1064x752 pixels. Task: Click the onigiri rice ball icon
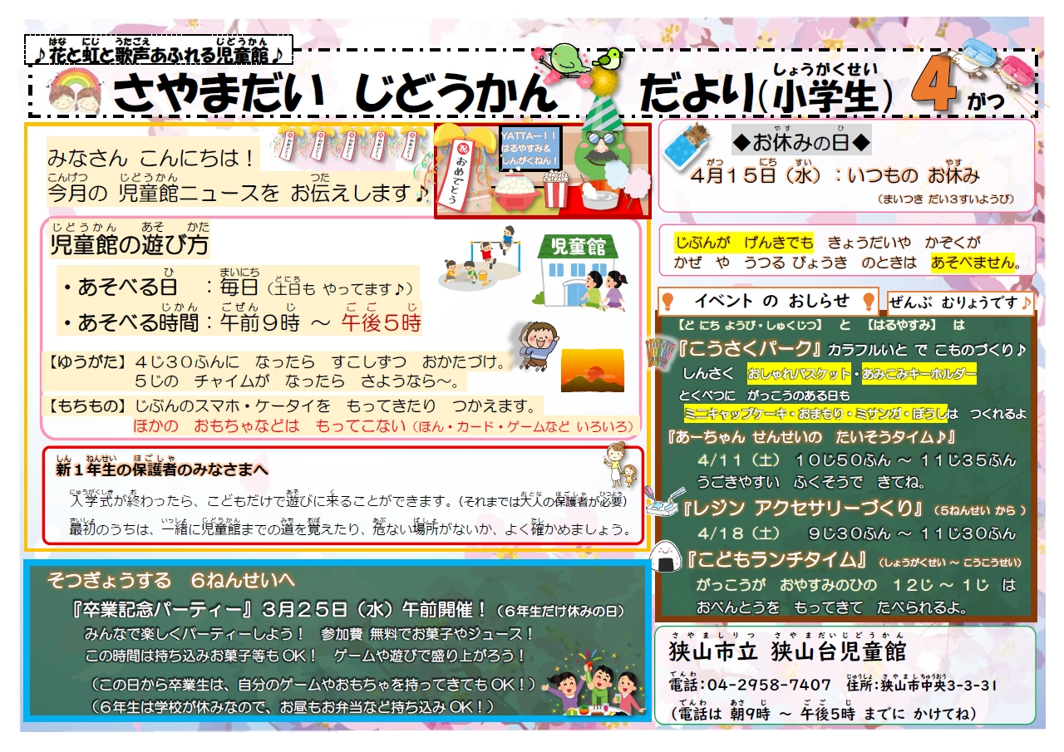667,553
